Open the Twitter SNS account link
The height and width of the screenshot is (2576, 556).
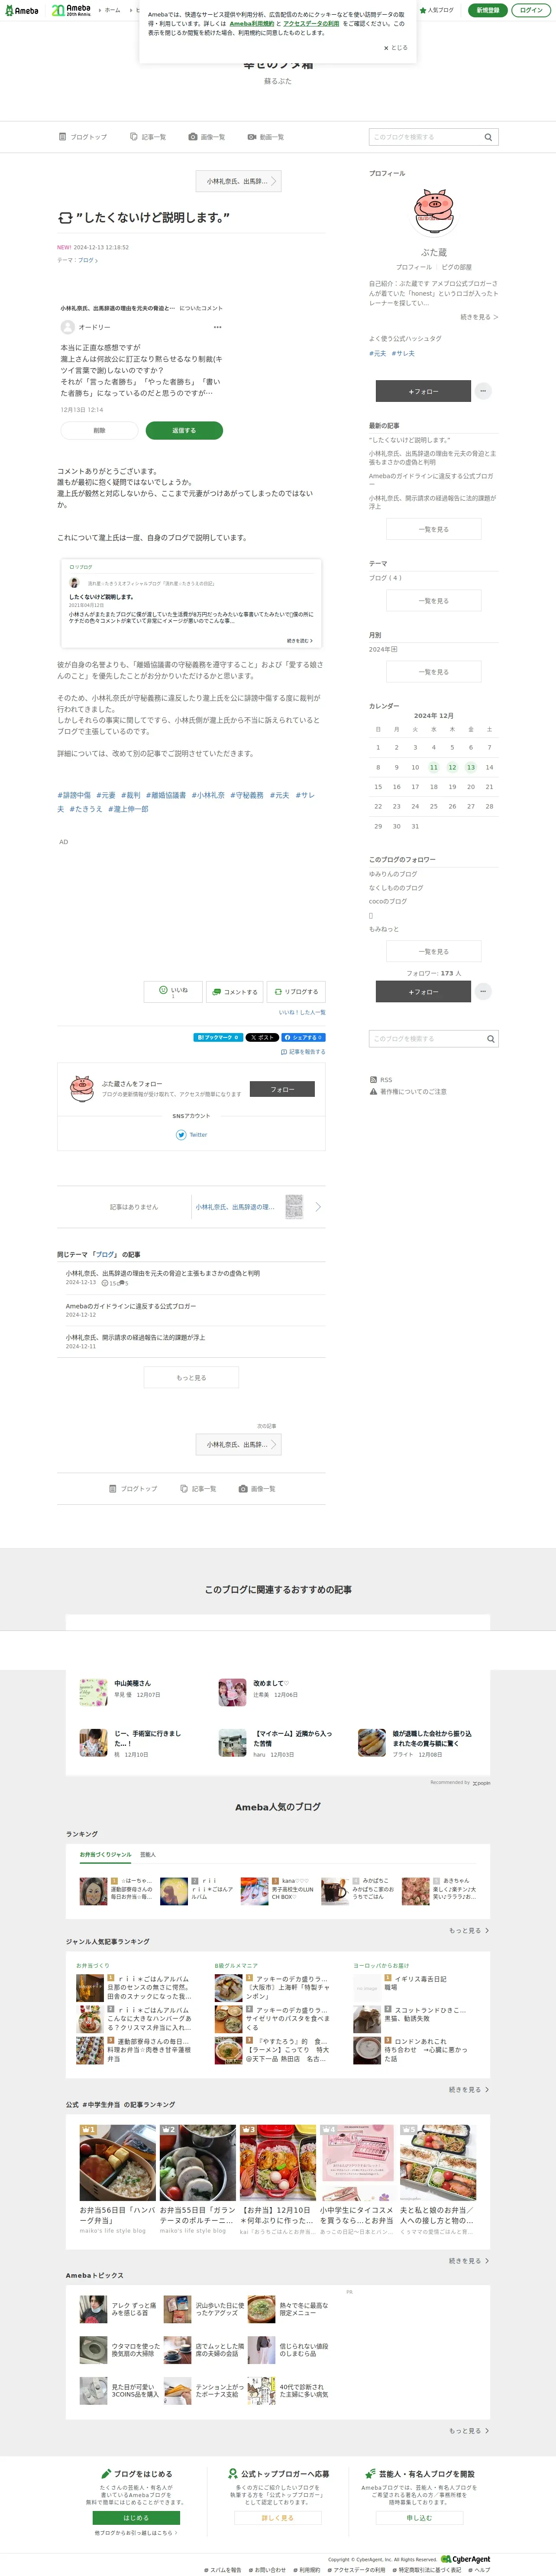(x=192, y=1135)
